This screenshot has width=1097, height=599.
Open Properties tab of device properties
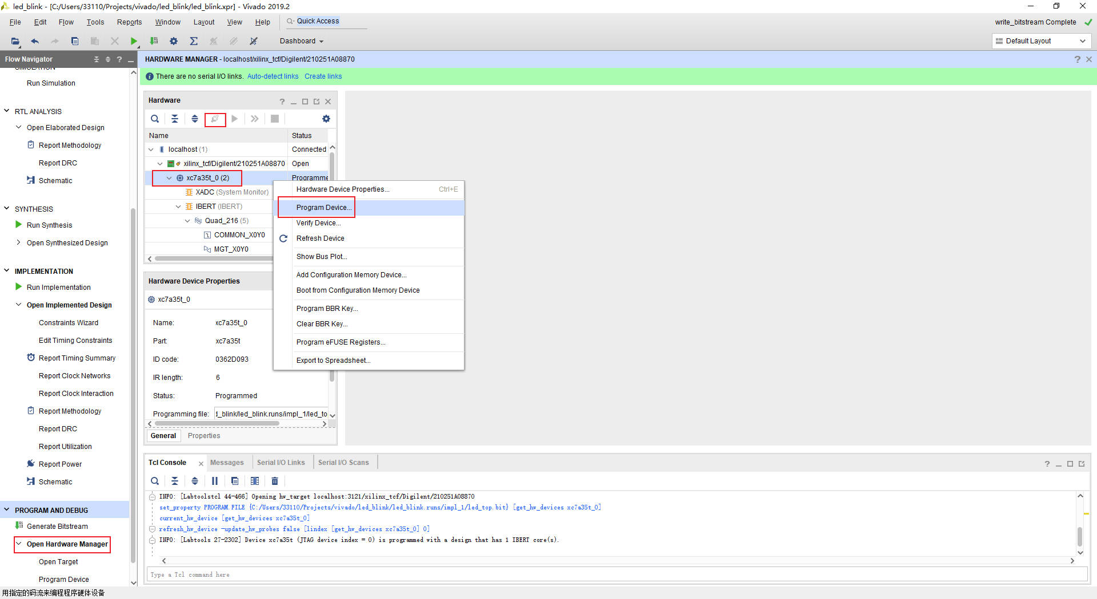point(204,436)
